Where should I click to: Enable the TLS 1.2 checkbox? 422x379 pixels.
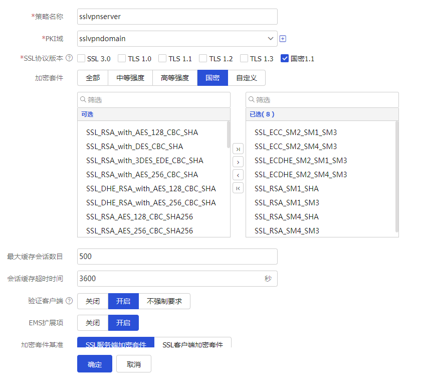(x=203, y=59)
